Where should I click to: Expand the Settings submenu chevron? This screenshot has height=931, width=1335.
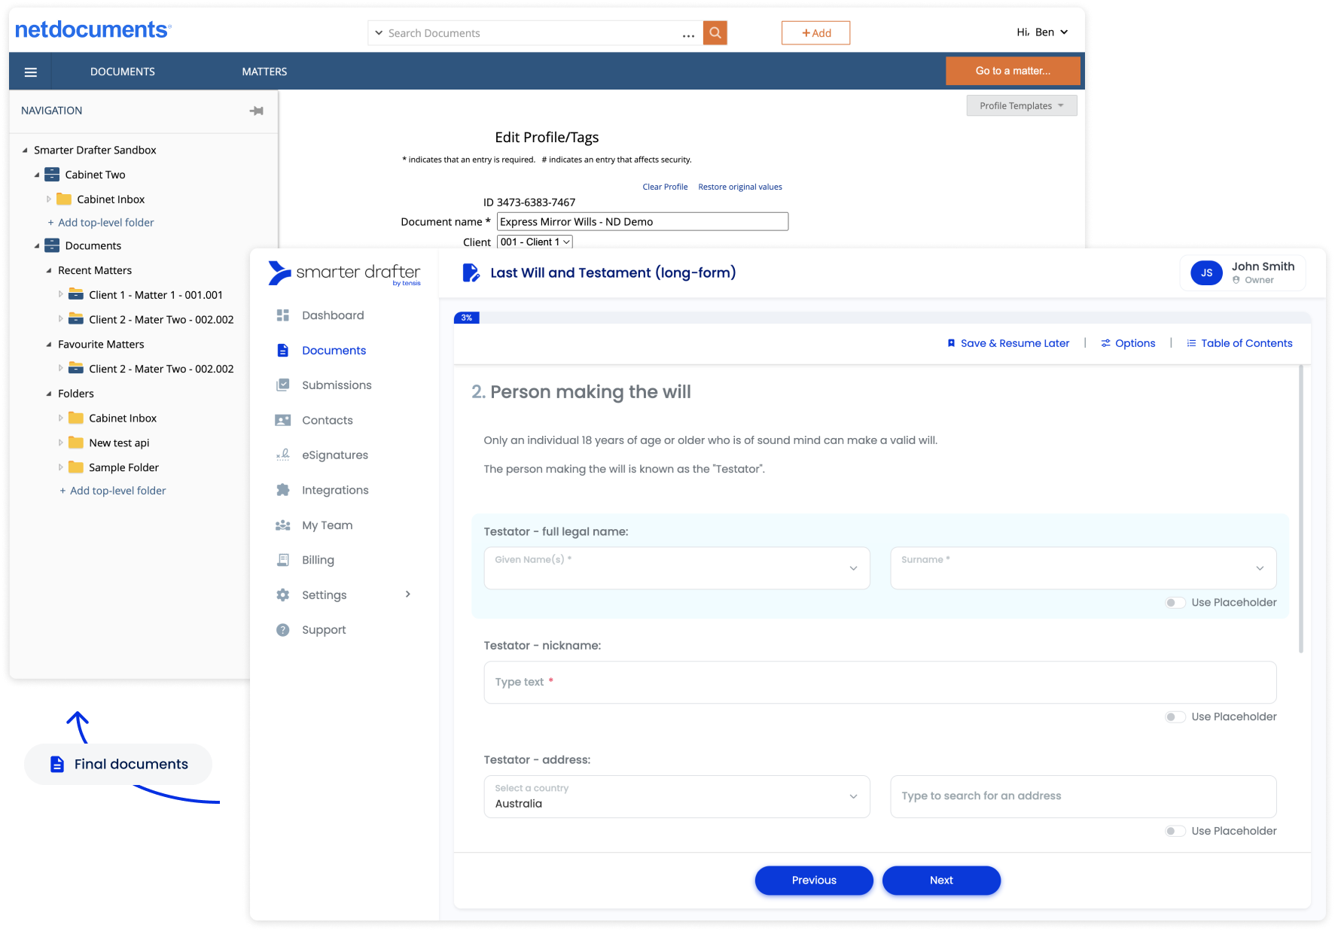pyautogui.click(x=408, y=595)
